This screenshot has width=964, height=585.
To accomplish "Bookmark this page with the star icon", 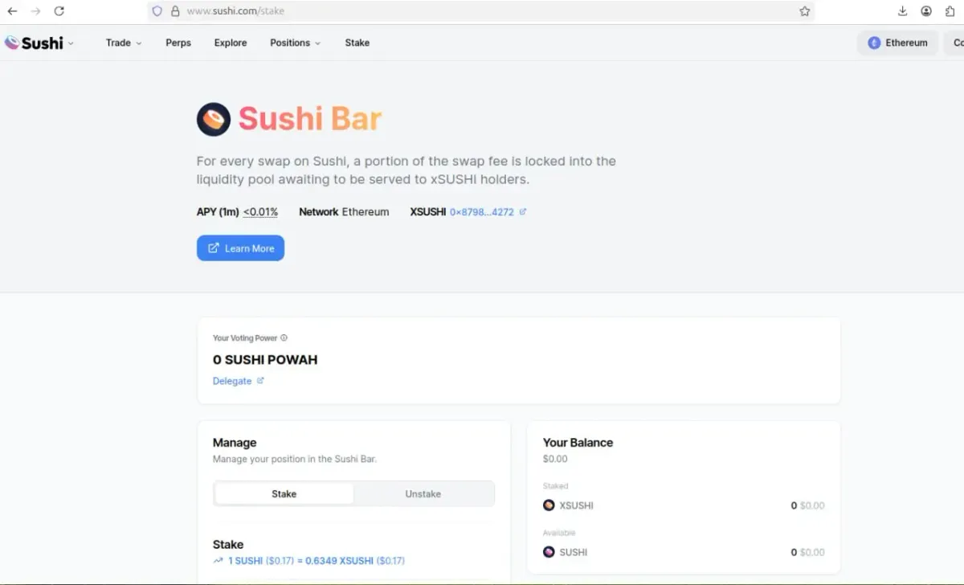I will coord(804,11).
